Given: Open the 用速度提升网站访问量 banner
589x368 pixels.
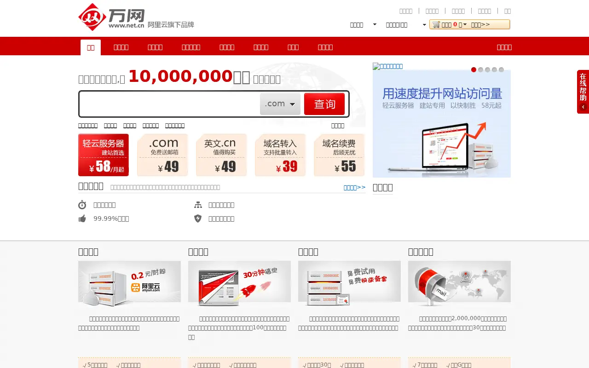Looking at the screenshot, I should (x=442, y=124).
